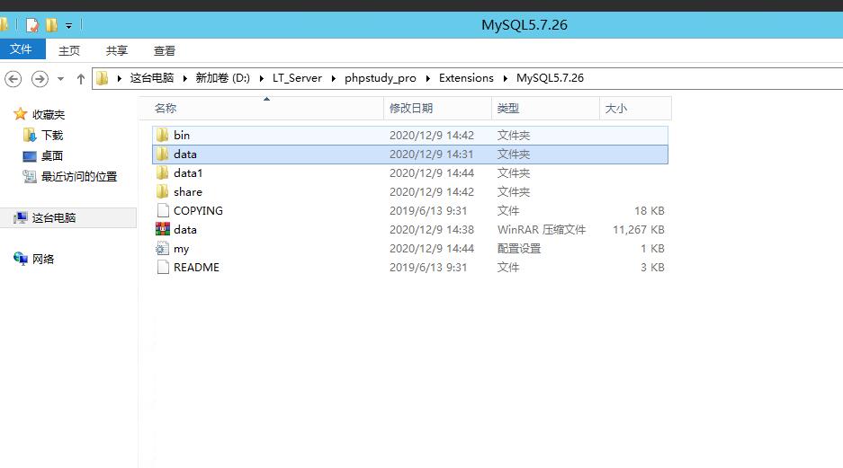
Task: Go up one folder level
Action: (81, 79)
